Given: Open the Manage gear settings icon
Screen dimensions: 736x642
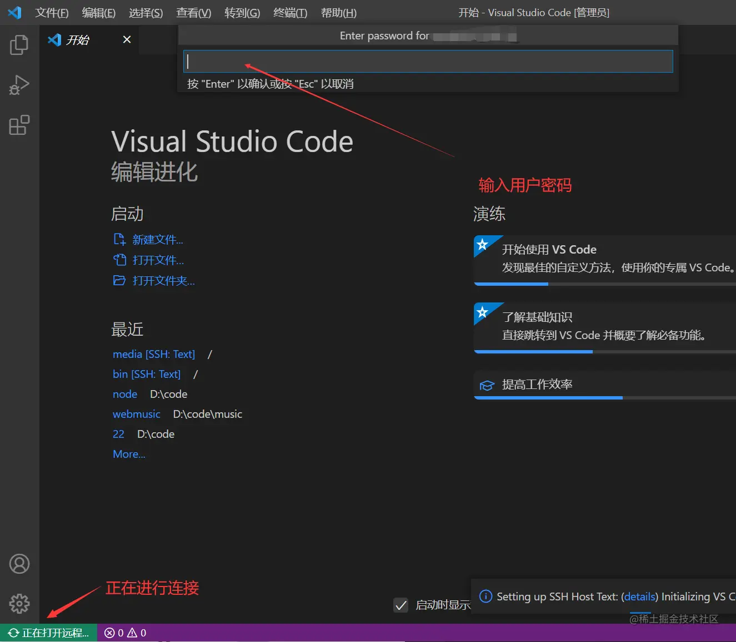Looking at the screenshot, I should pos(19,604).
